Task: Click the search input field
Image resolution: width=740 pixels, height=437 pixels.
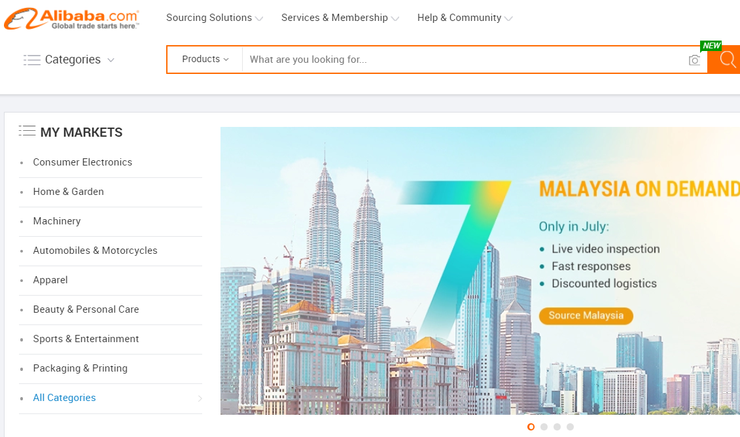Action: pyautogui.click(x=465, y=60)
